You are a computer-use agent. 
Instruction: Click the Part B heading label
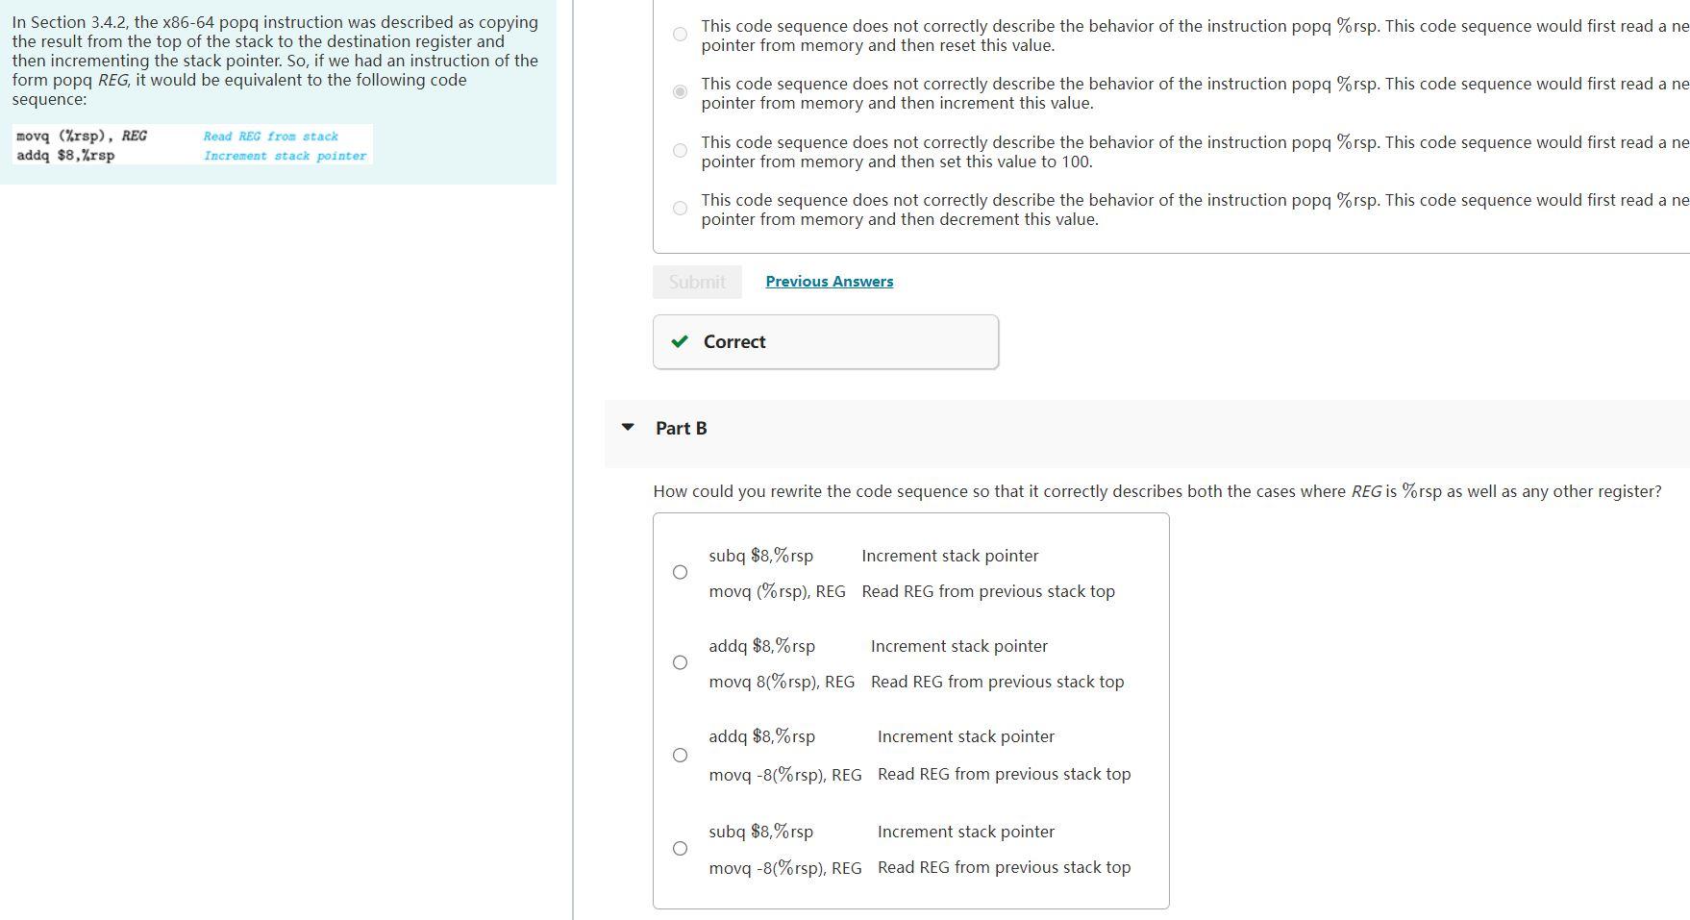coord(680,427)
